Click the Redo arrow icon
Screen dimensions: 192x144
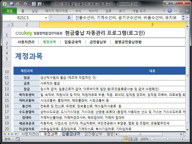(x=25, y=4)
